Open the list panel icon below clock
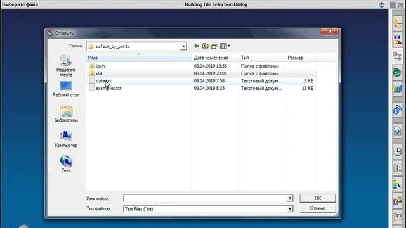Screen dimensions: 406x228 pyautogui.click(x=397, y=168)
